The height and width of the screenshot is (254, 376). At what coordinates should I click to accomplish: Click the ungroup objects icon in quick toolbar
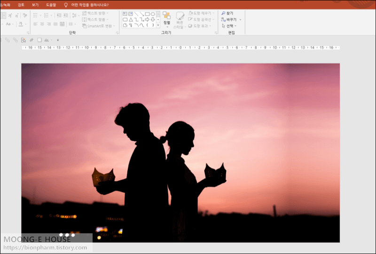point(16,40)
